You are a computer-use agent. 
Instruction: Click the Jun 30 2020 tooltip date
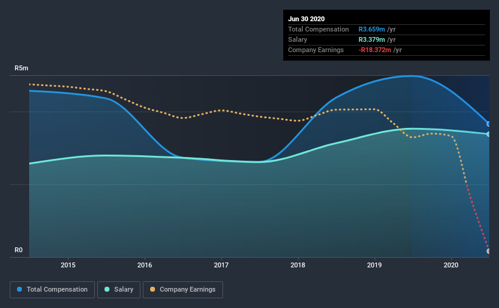306,19
